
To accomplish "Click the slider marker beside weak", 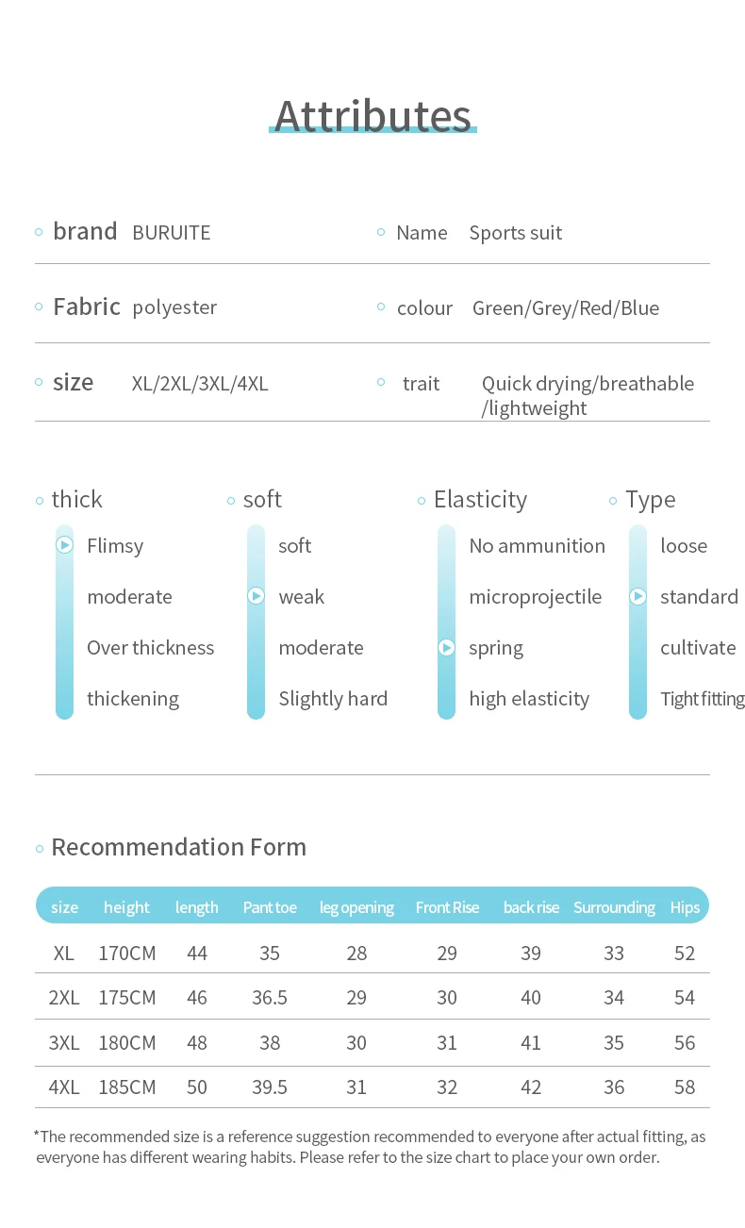I will click(x=256, y=596).
